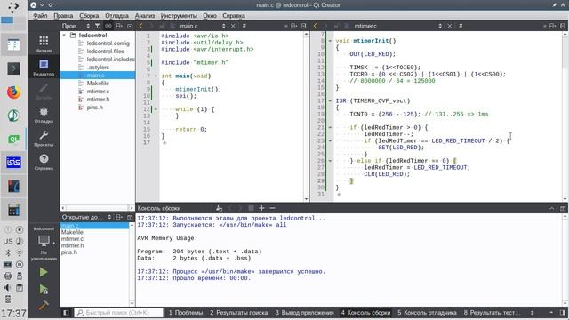Click the volume speaker tray icon
This screenshot has width=569, height=320.
[8, 288]
